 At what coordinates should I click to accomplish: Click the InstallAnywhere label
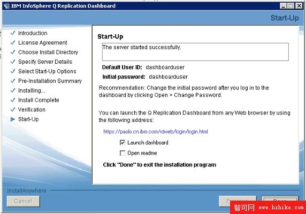point(27,190)
